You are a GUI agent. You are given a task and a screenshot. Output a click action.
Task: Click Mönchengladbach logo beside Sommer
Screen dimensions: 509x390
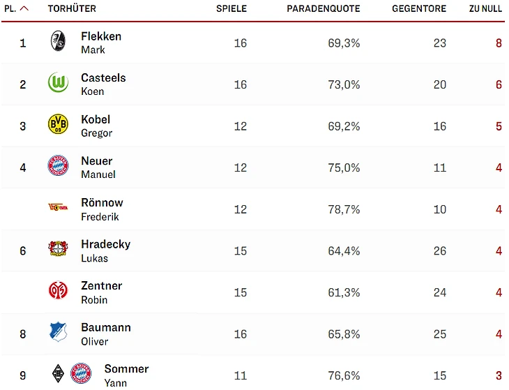(58, 374)
